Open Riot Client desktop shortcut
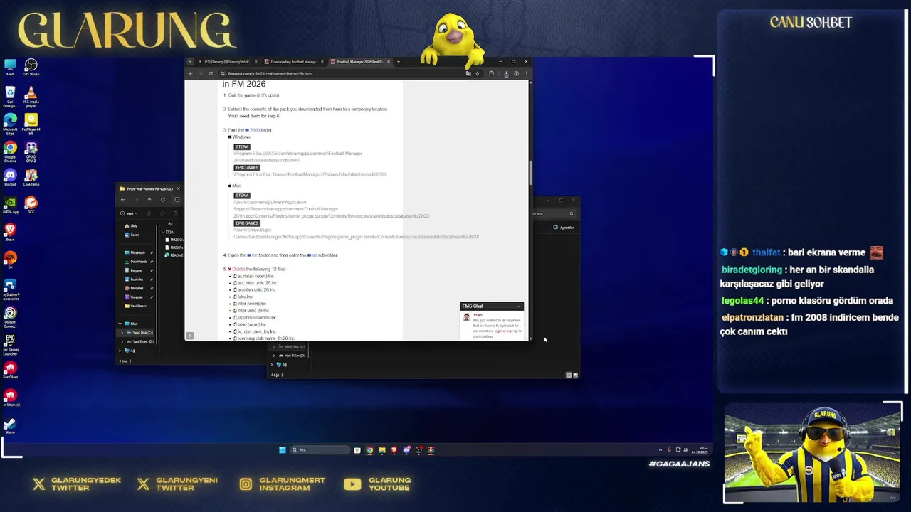 (10, 370)
